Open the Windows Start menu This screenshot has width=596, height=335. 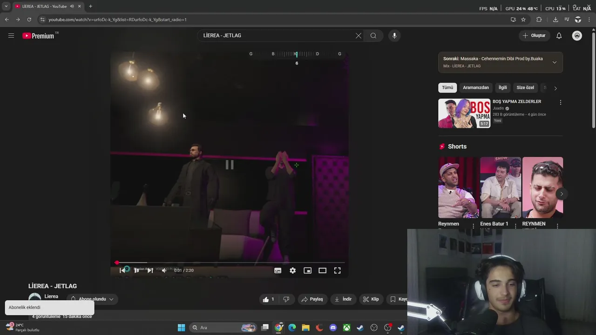coord(181,328)
